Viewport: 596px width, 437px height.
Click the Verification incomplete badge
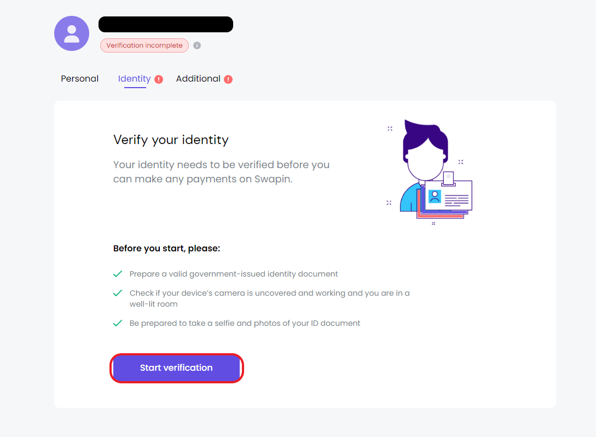[x=144, y=45]
